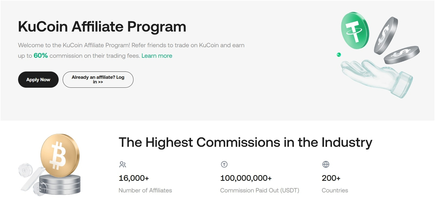Click the KuCoin Affiliate Program heading
The height and width of the screenshot is (211, 435).
(x=102, y=27)
